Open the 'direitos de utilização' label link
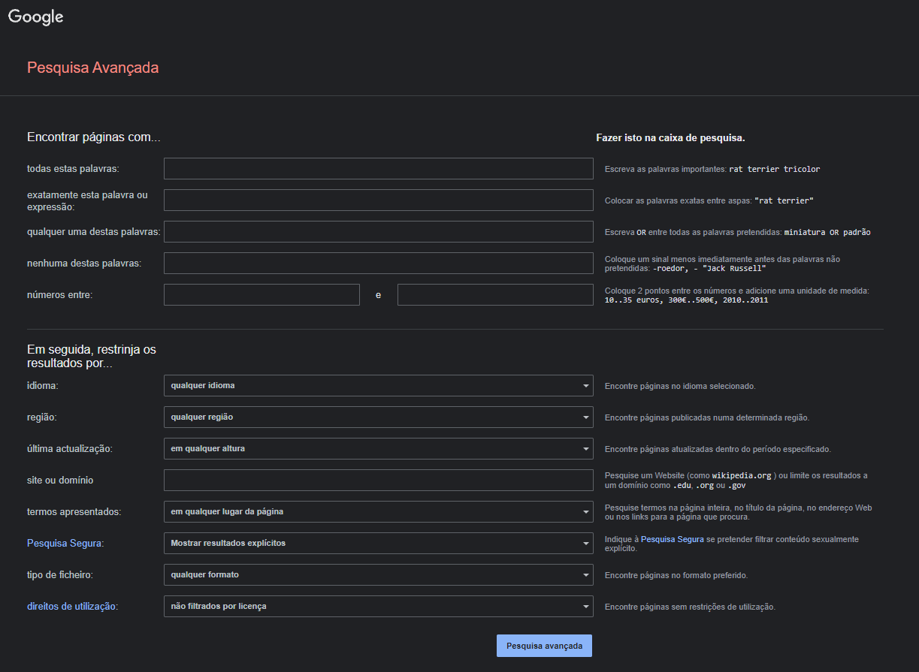This screenshot has width=919, height=672. point(71,606)
